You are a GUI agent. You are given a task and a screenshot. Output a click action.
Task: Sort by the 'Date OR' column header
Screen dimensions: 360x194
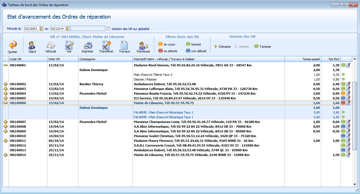click(x=63, y=59)
